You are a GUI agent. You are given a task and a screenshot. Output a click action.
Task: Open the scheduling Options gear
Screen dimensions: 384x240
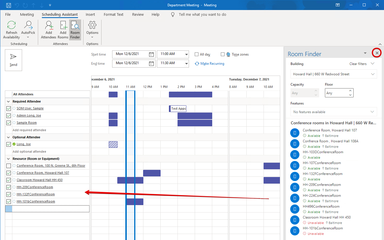point(92,26)
